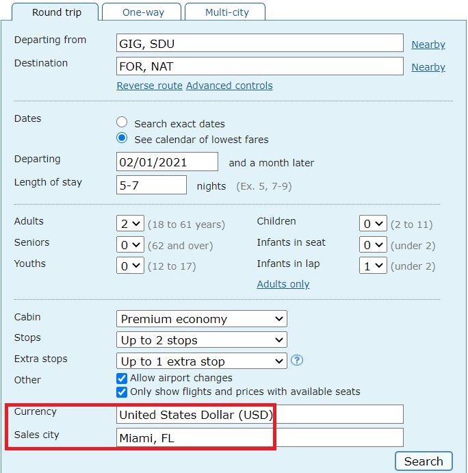Open the Advanced controls link
468x473 pixels.
(x=229, y=86)
